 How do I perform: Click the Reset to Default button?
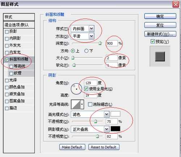pos(104,147)
